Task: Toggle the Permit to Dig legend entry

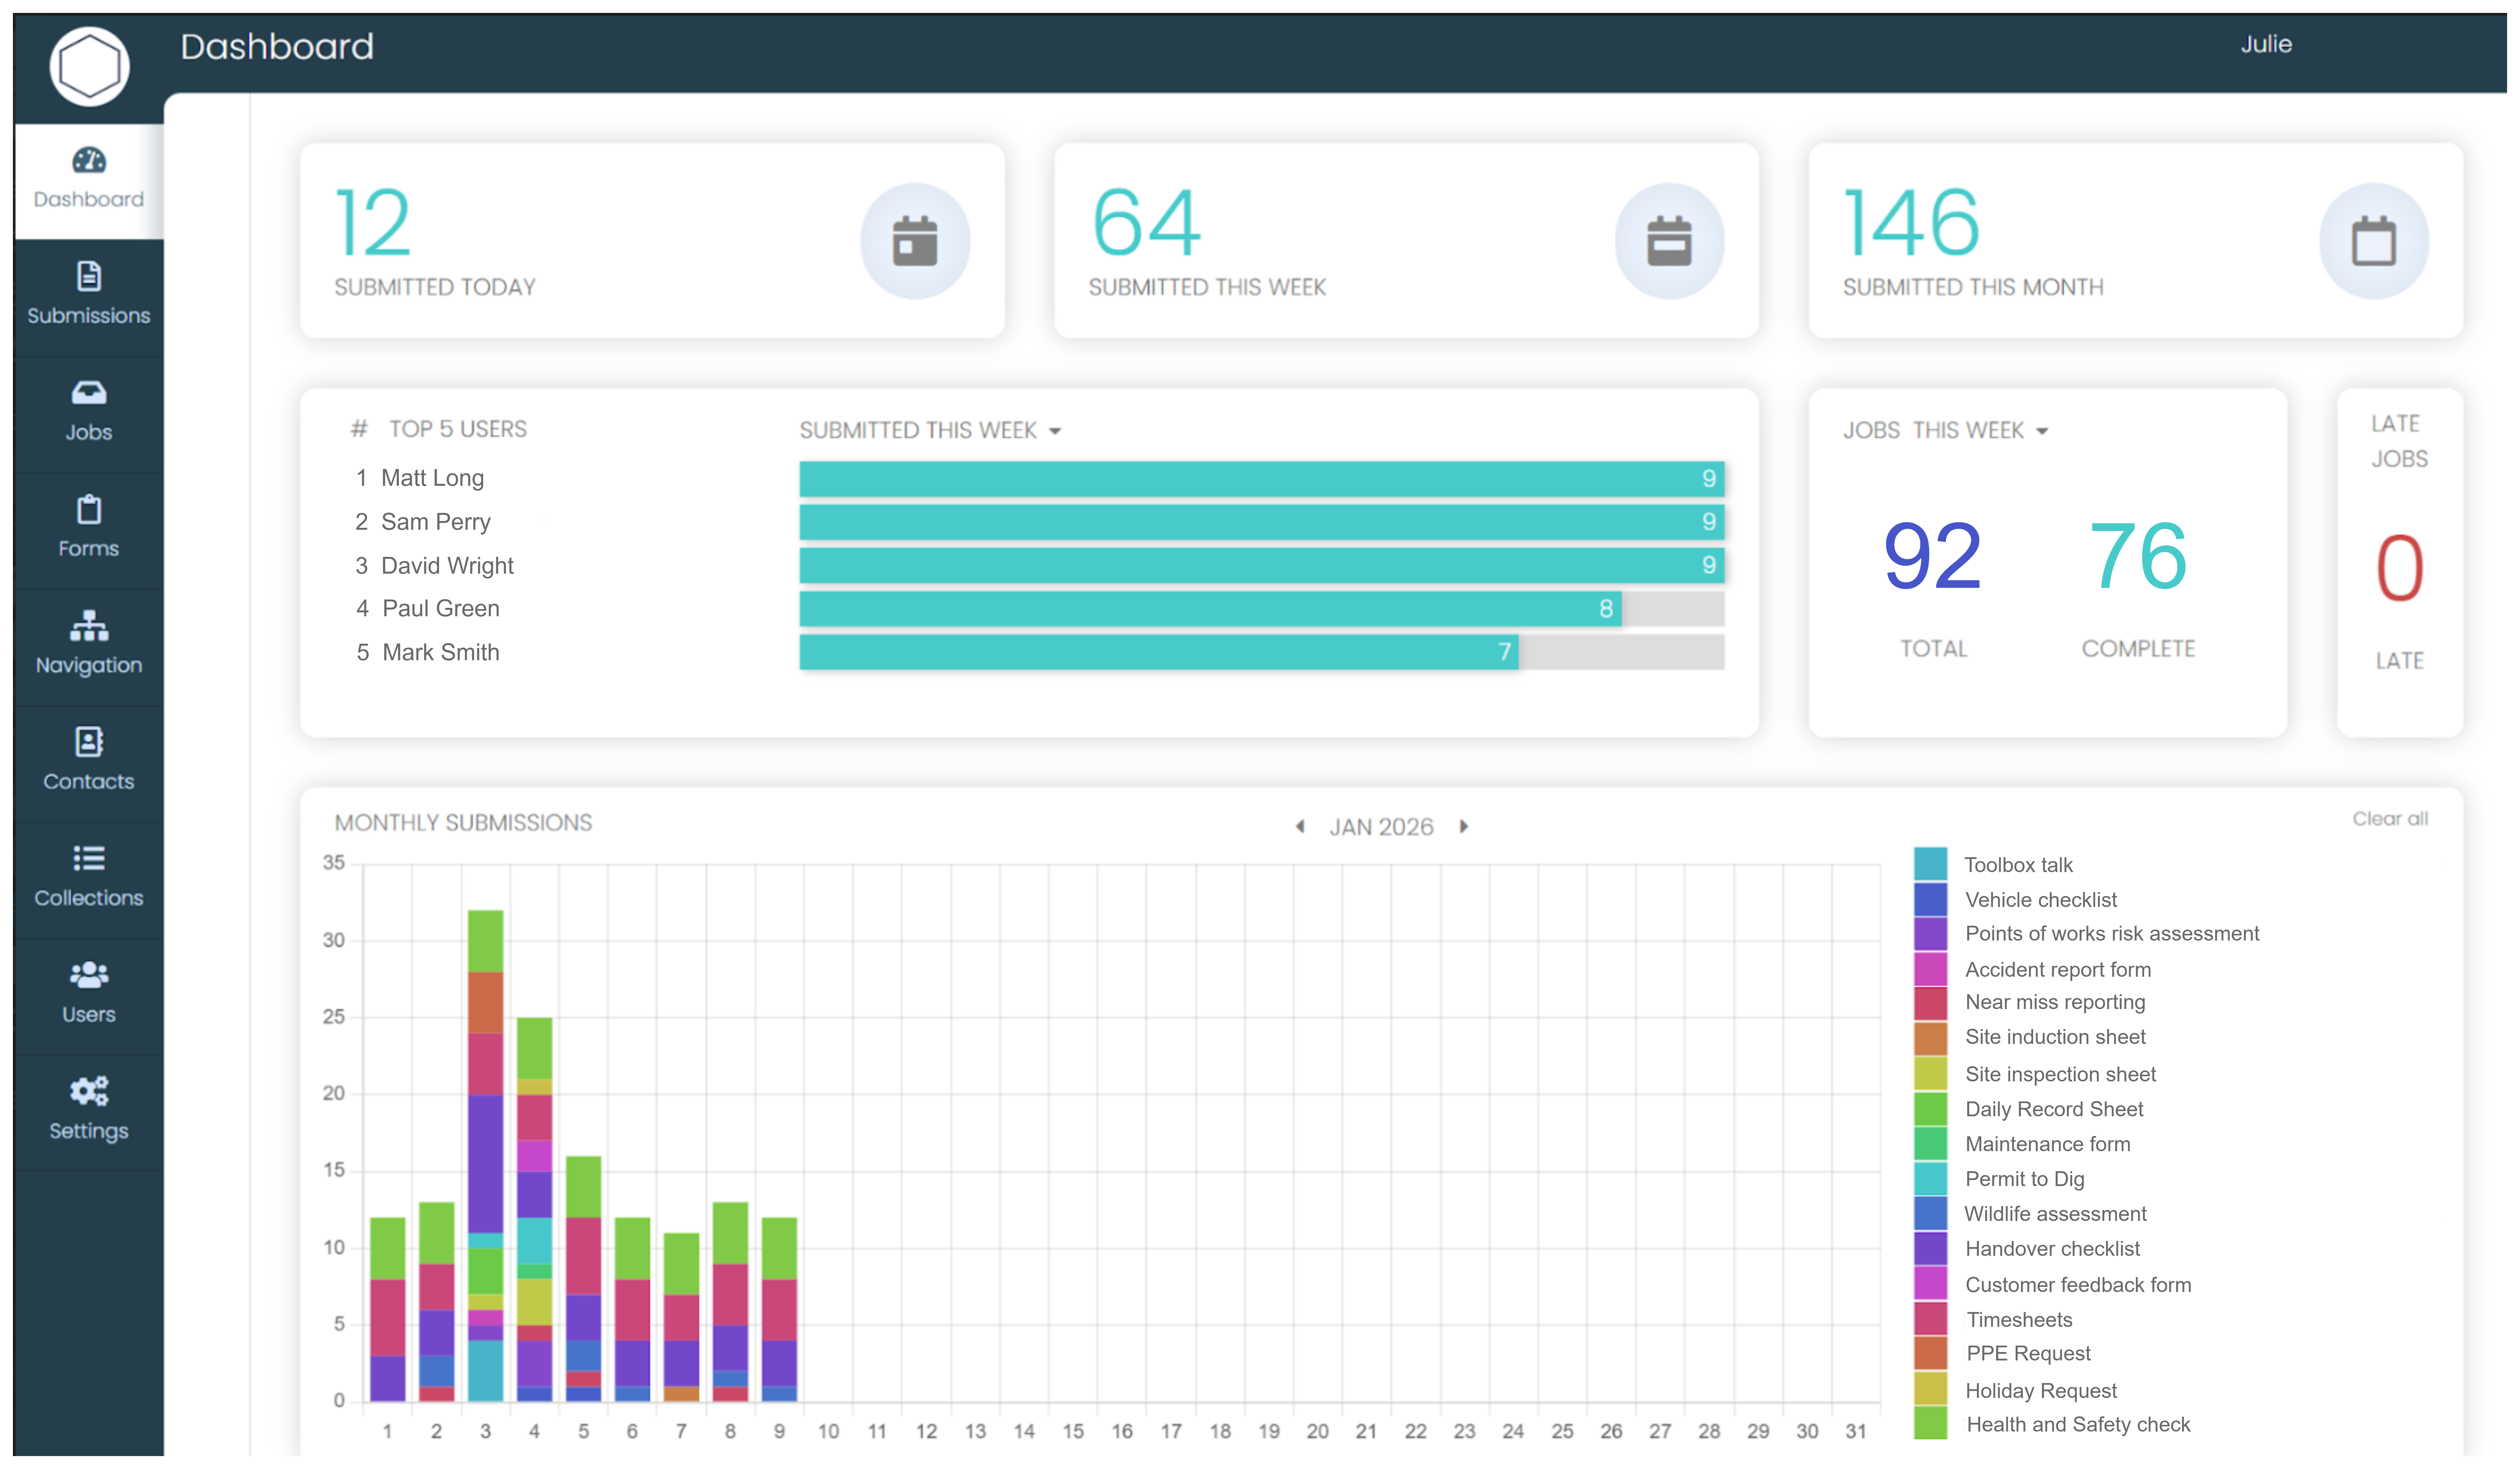Action: point(2000,1179)
